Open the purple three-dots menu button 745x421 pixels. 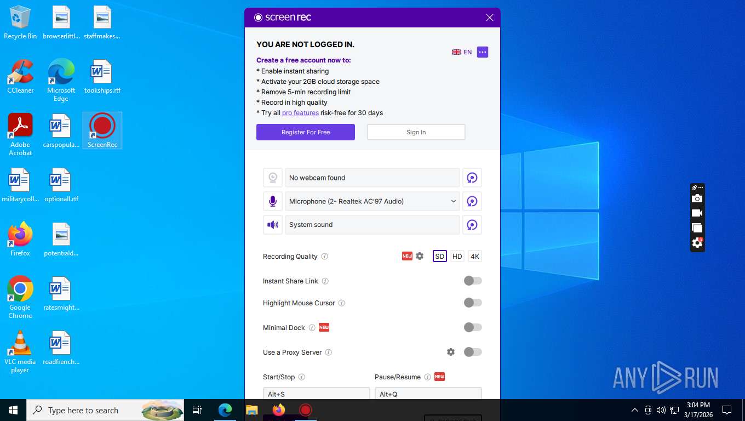click(x=483, y=52)
